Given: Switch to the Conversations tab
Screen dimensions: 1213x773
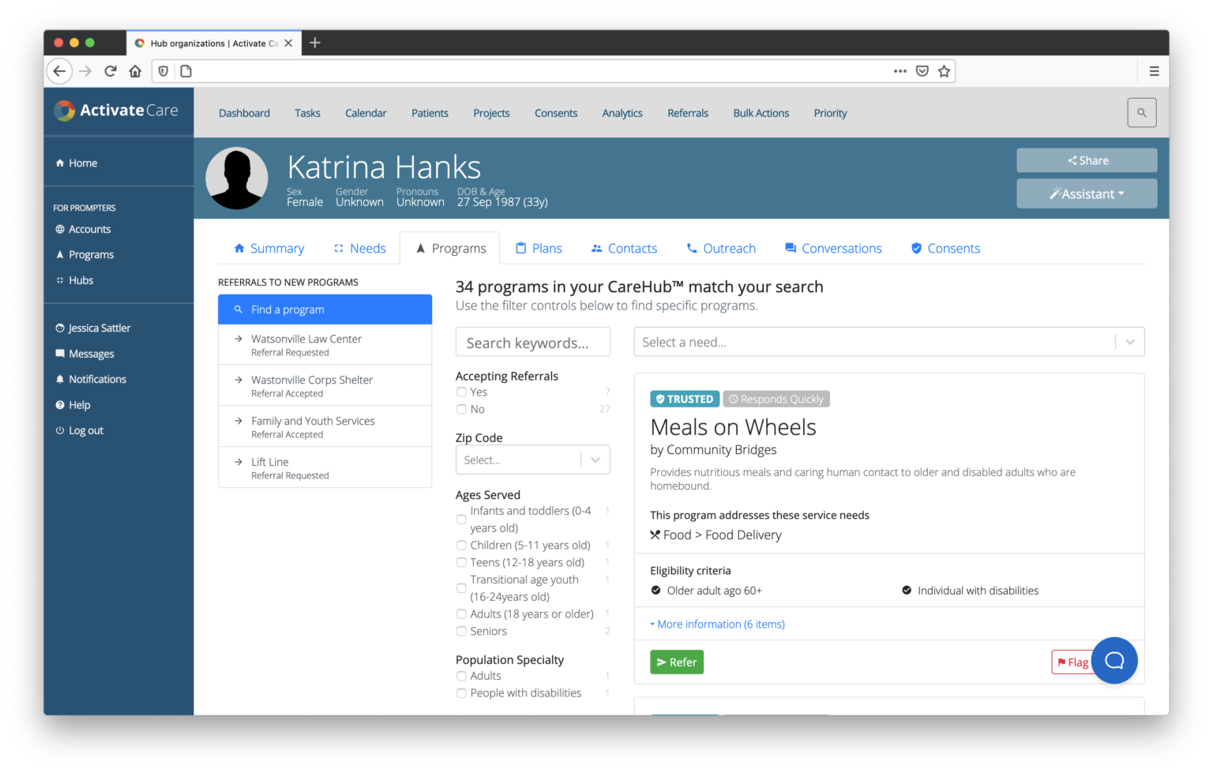Looking at the screenshot, I should click(x=833, y=249).
